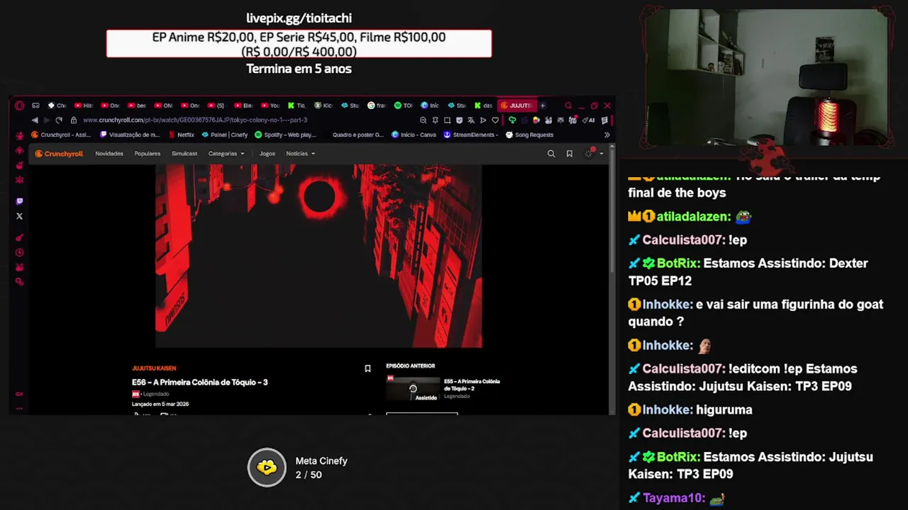The width and height of the screenshot is (908, 510).
Task: Open the Spotify – Web player bookmark
Action: click(x=285, y=135)
